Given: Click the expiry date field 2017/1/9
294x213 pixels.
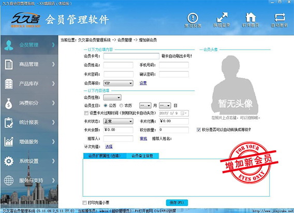Looking at the screenshot, I should point(173,113).
